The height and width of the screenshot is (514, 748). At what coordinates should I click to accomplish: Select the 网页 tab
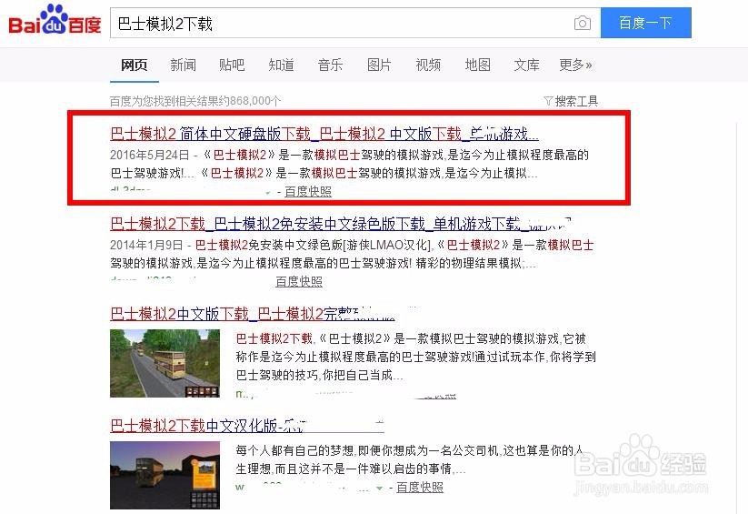[134, 65]
